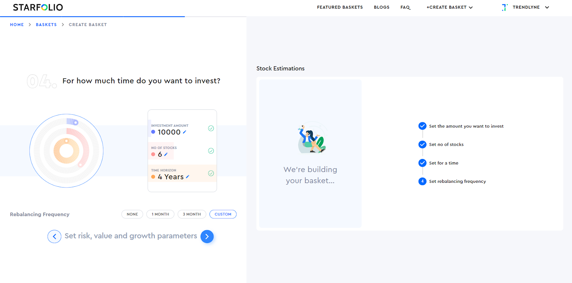572x283 pixels.
Task: Edit the investment amount with pencil icon
Action: pos(184,132)
